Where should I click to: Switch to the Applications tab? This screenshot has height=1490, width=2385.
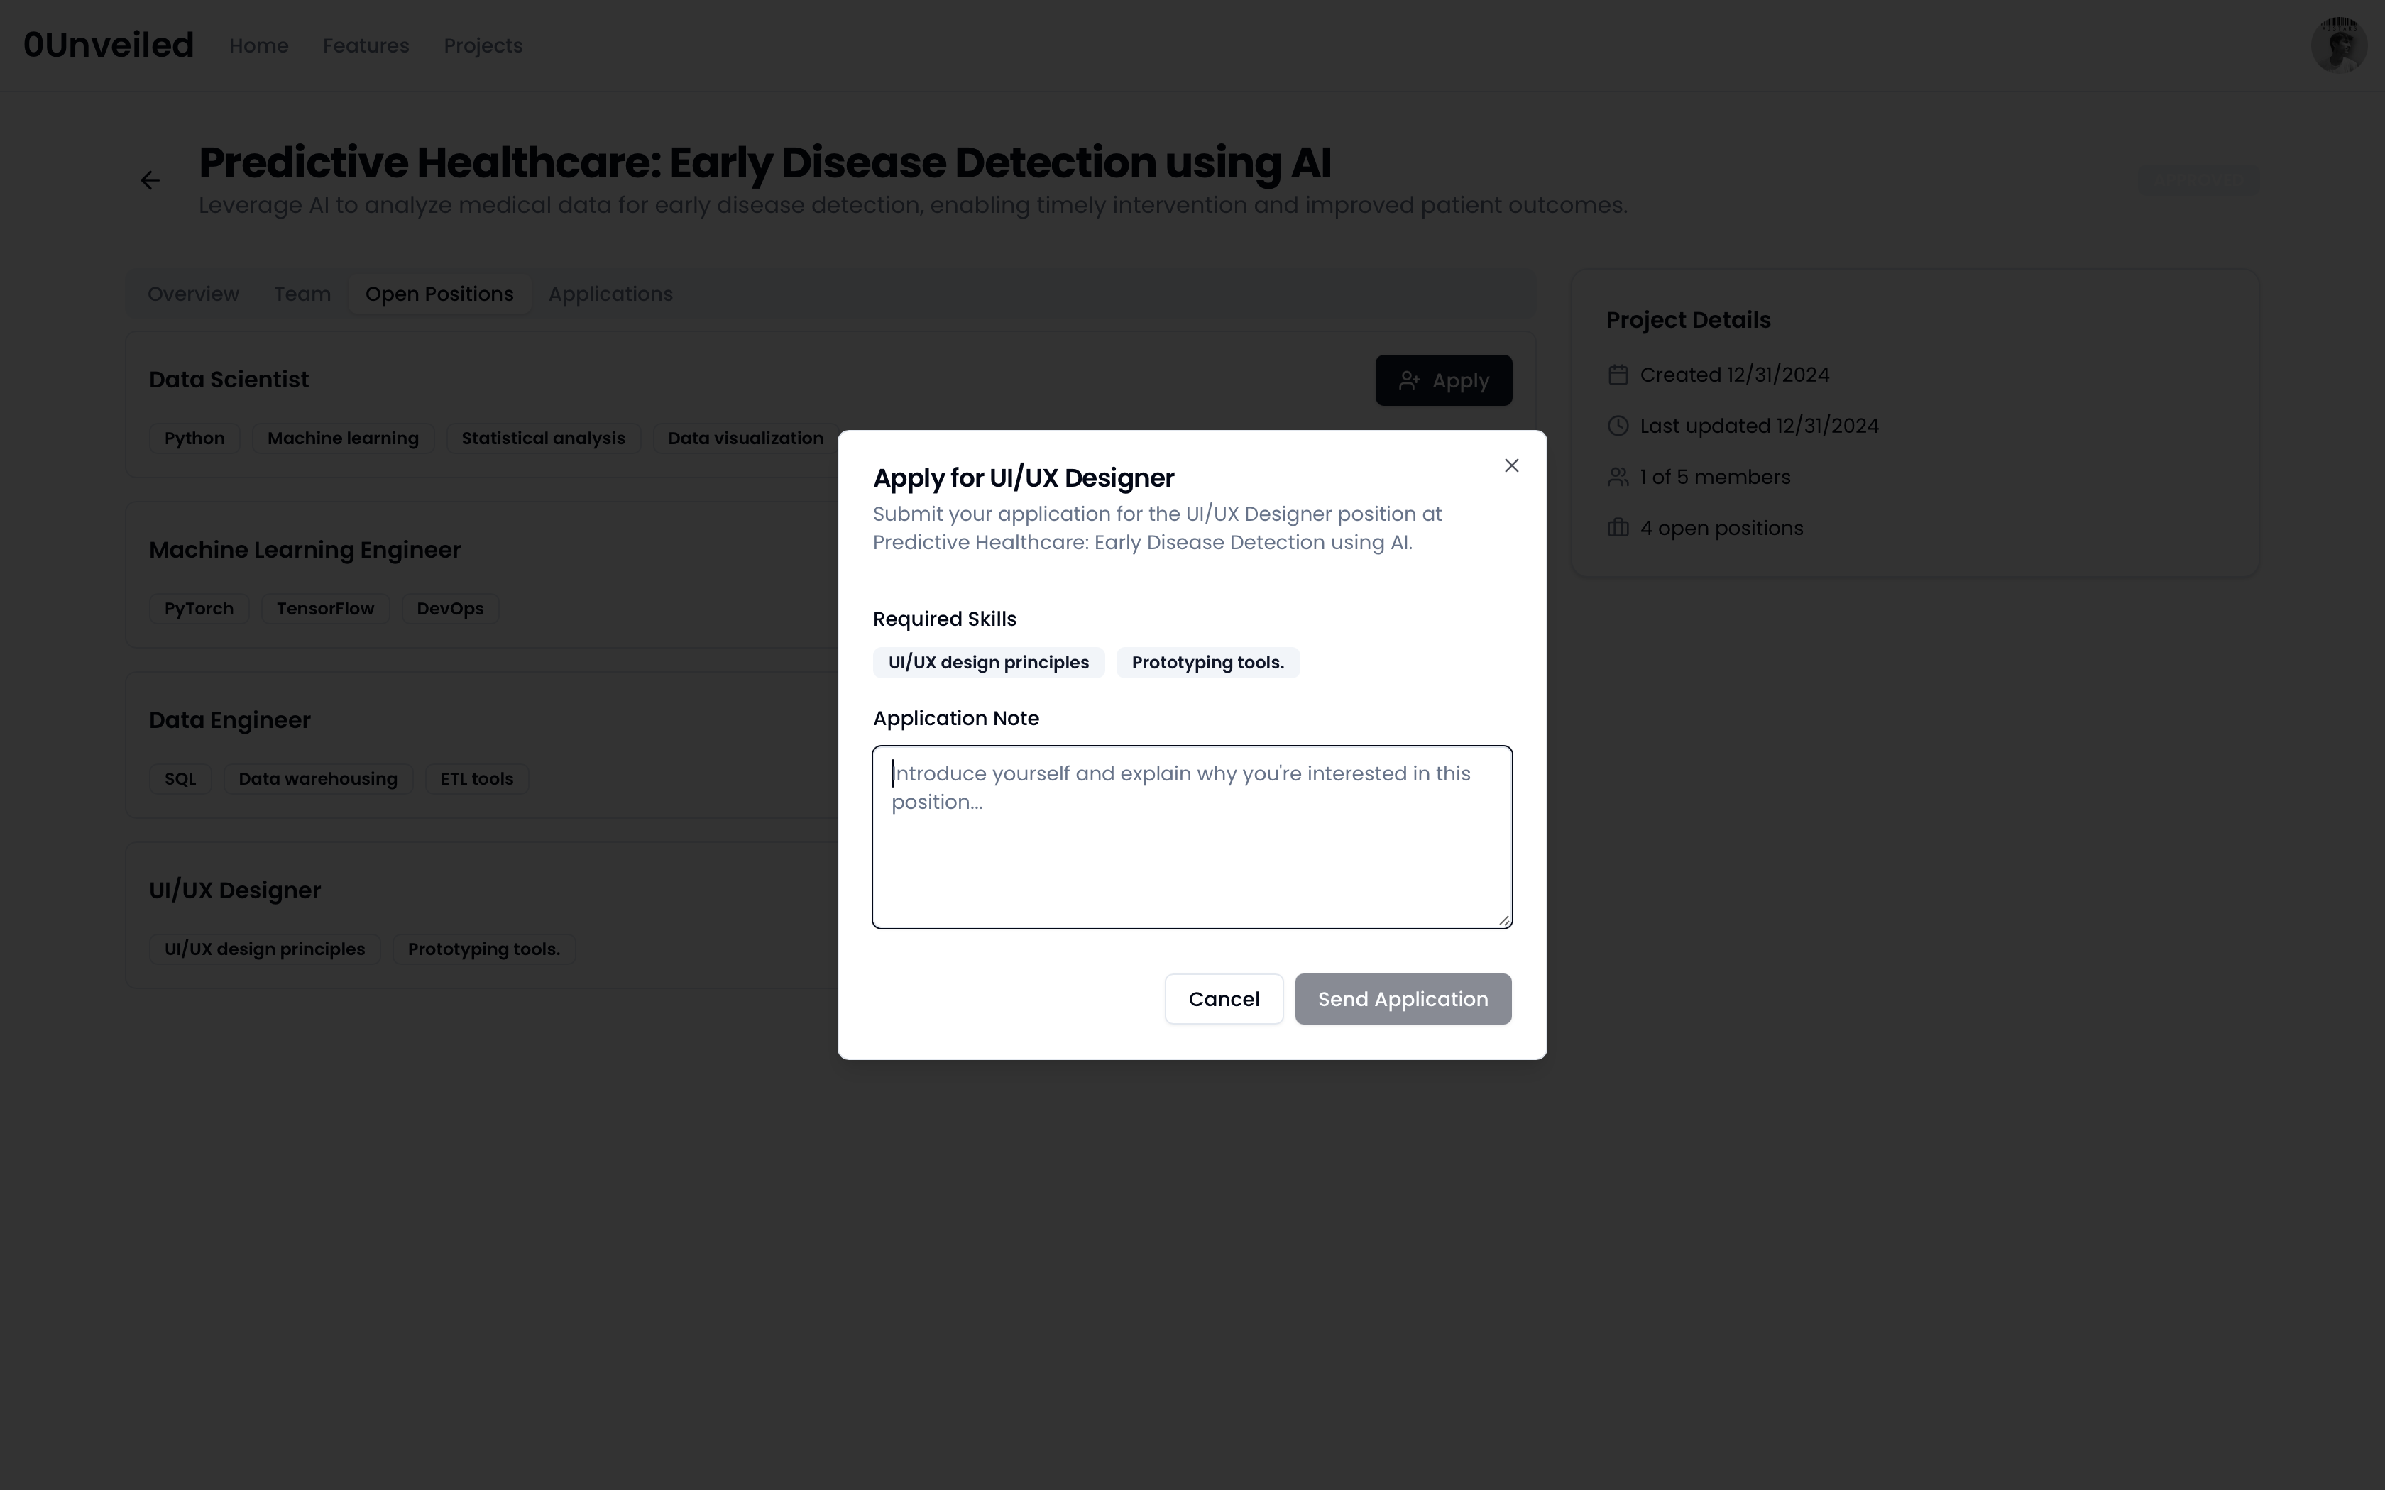[x=610, y=294]
